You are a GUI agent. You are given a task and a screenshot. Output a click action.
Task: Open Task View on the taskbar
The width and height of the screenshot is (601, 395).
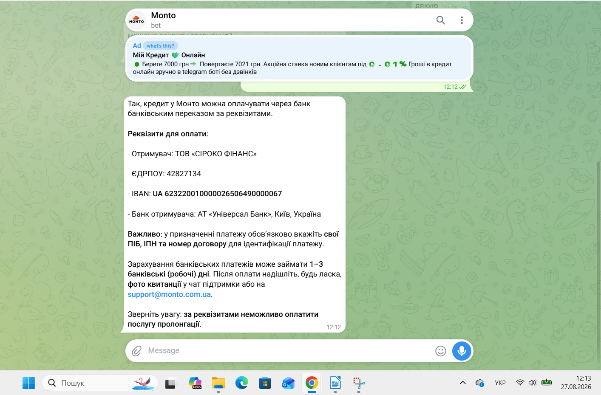(171, 383)
